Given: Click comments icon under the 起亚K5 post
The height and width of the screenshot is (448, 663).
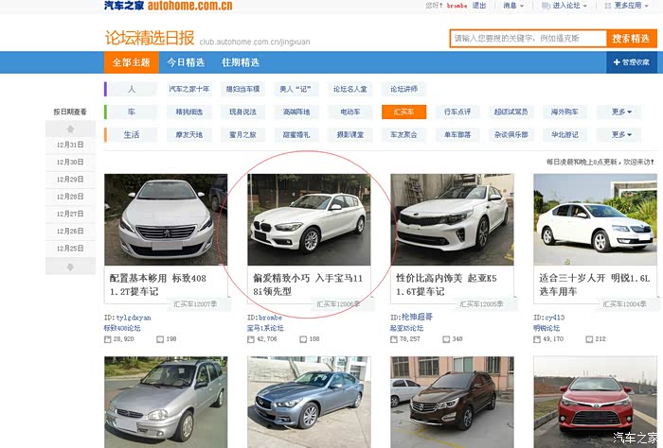Looking at the screenshot, I should pyautogui.click(x=445, y=338).
